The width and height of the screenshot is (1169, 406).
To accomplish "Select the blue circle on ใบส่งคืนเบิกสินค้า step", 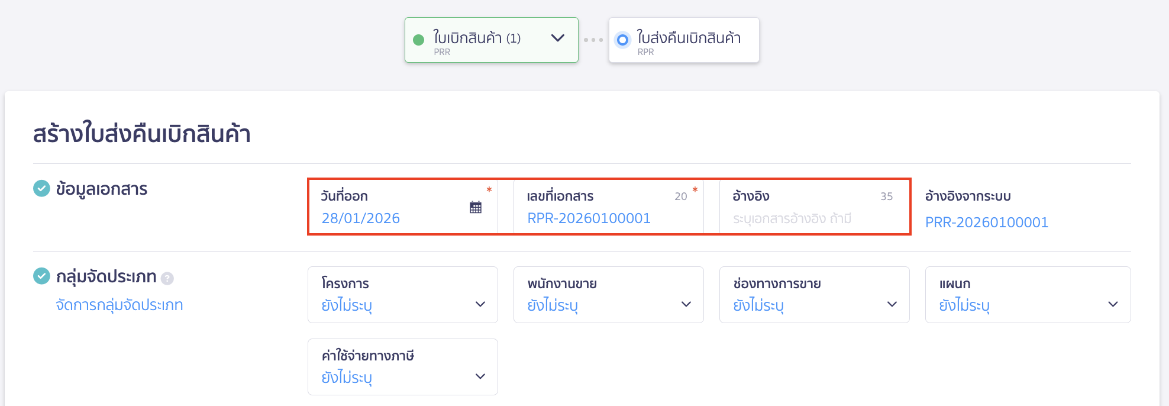I will click(x=622, y=40).
